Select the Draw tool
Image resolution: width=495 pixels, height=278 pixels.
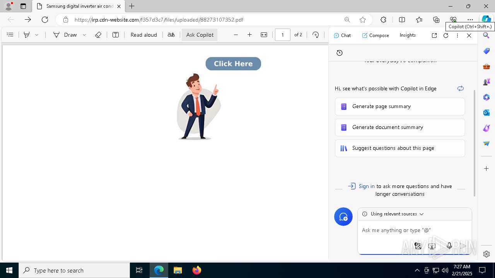(x=65, y=35)
